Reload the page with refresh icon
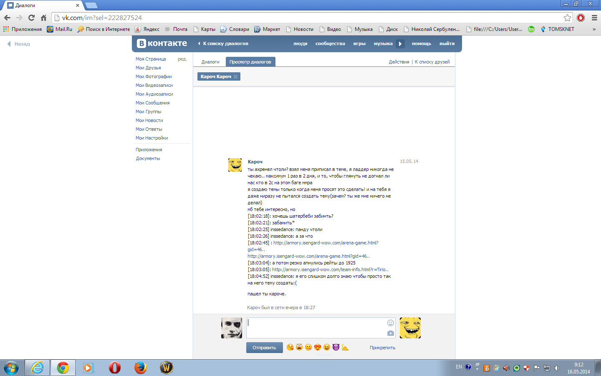Screen dimensions: 601x376 click(x=31, y=18)
